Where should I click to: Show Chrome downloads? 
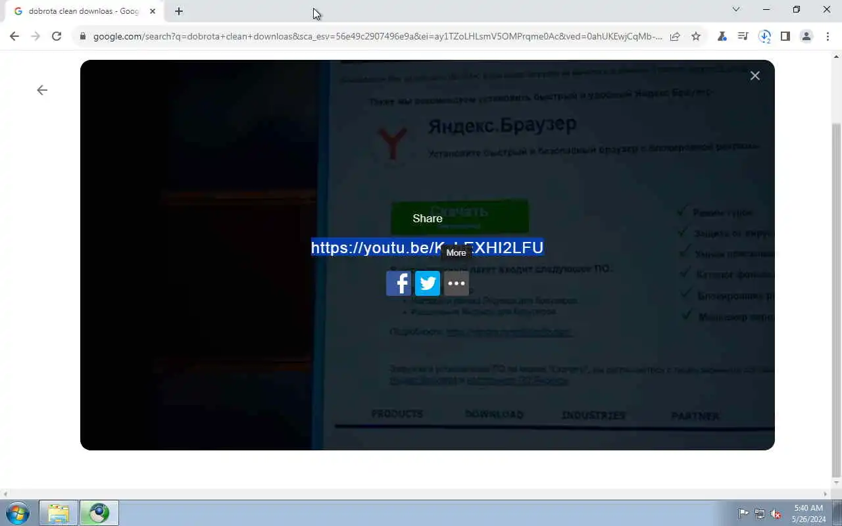pyautogui.click(x=764, y=36)
